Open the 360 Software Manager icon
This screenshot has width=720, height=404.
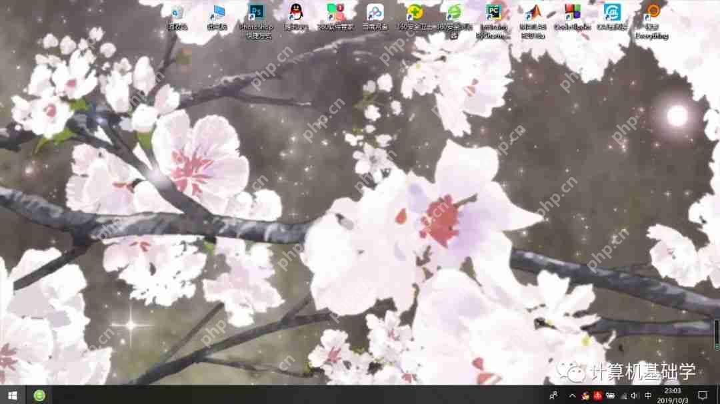pos(335,15)
